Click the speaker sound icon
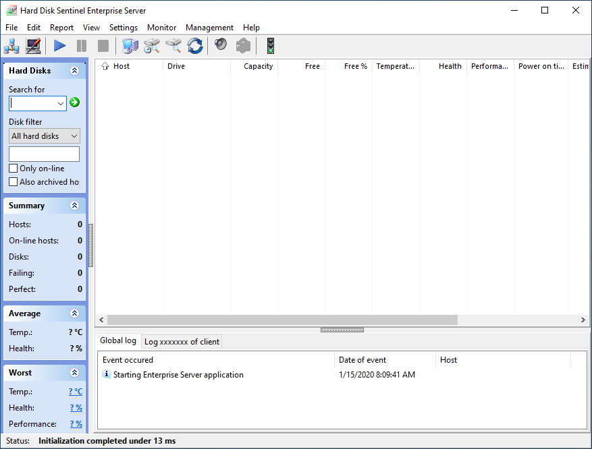The width and height of the screenshot is (592, 449). 221,44
